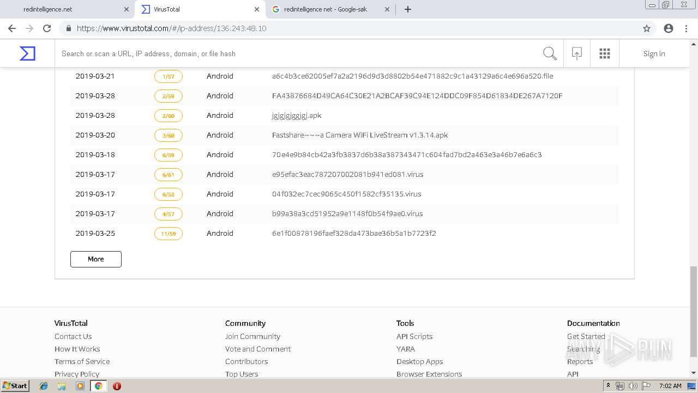
Task: Click the 3/60 detection ratio badge
Action: [x=169, y=135]
